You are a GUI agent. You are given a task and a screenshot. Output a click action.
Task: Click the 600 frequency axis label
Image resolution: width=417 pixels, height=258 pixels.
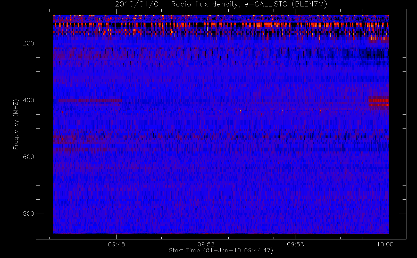pos(28,157)
